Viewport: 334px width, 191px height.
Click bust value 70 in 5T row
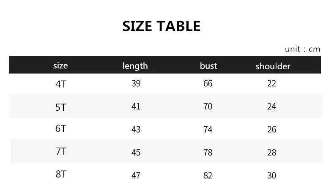(x=208, y=106)
